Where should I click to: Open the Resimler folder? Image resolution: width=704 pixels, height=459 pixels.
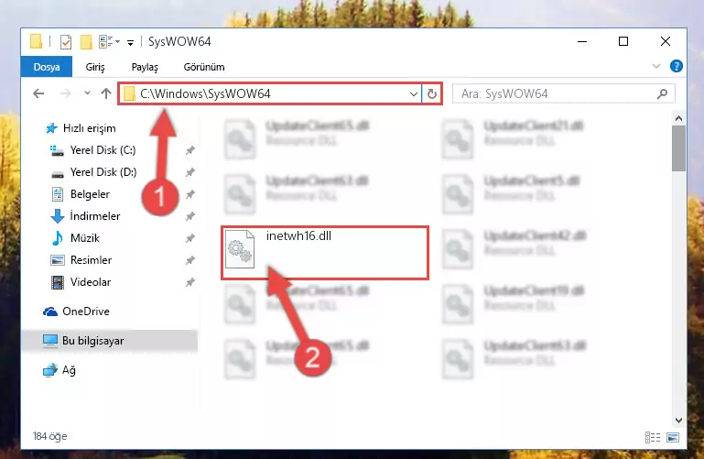(x=81, y=260)
